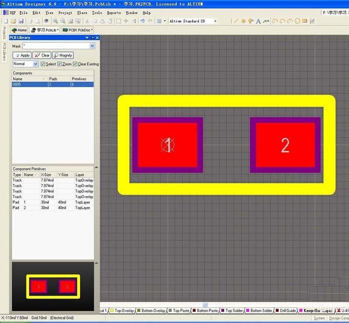
Task: Open the Altium Standard 2D view dropdown
Action: (216, 21)
